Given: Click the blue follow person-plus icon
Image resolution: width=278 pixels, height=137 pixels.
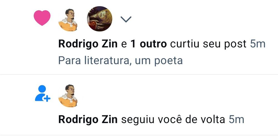Looking at the screenshot, I should [x=42, y=93].
